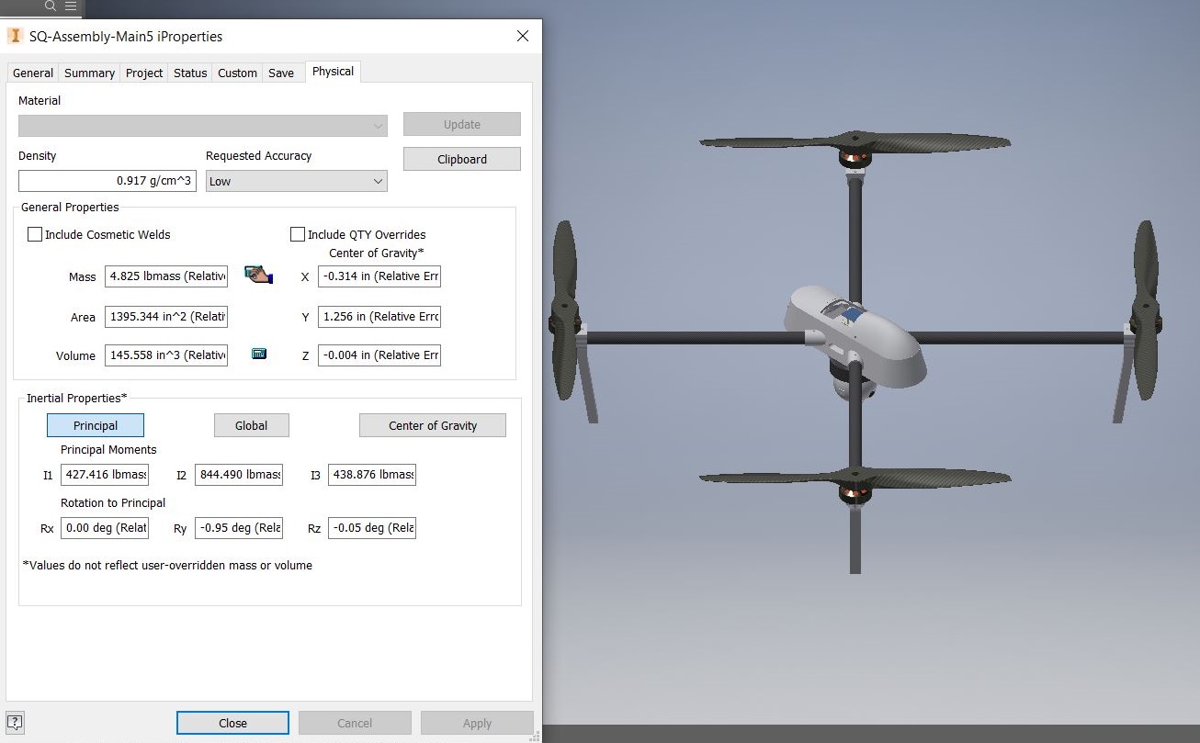Click the Density input field
The height and width of the screenshot is (743, 1200).
pos(108,181)
